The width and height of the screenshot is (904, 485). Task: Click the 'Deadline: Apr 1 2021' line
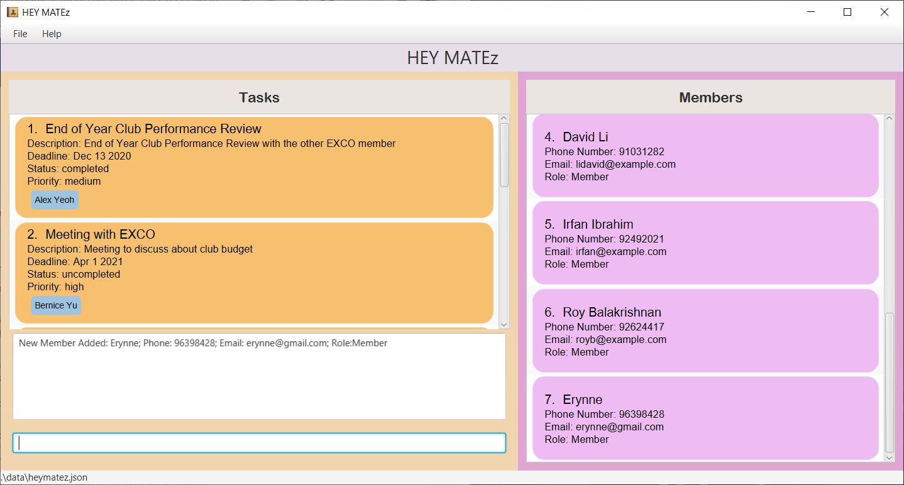[x=75, y=261]
